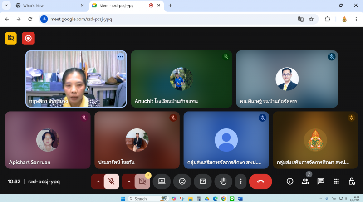
Task: Toggle closed captions
Action: (x=203, y=181)
